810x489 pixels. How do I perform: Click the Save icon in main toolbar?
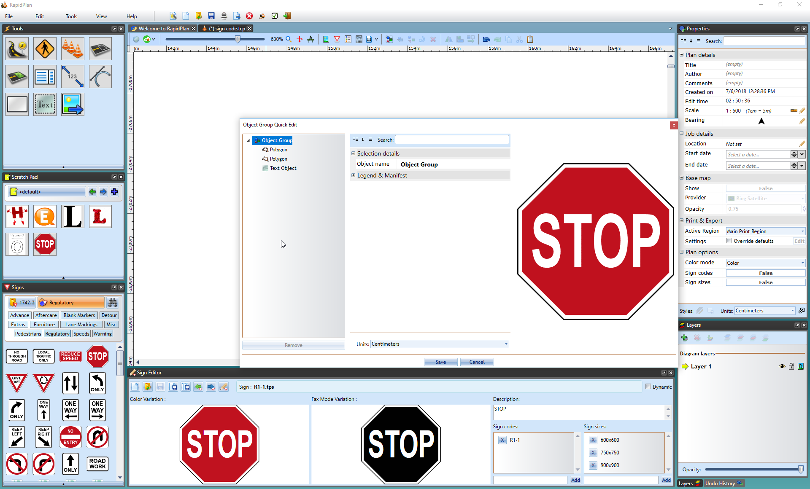211,16
